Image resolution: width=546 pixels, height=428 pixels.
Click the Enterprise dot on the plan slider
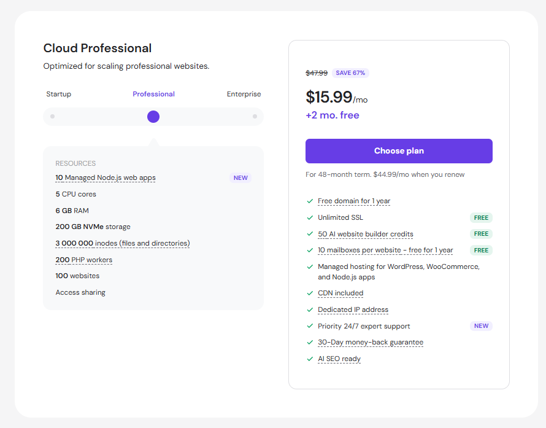point(255,117)
